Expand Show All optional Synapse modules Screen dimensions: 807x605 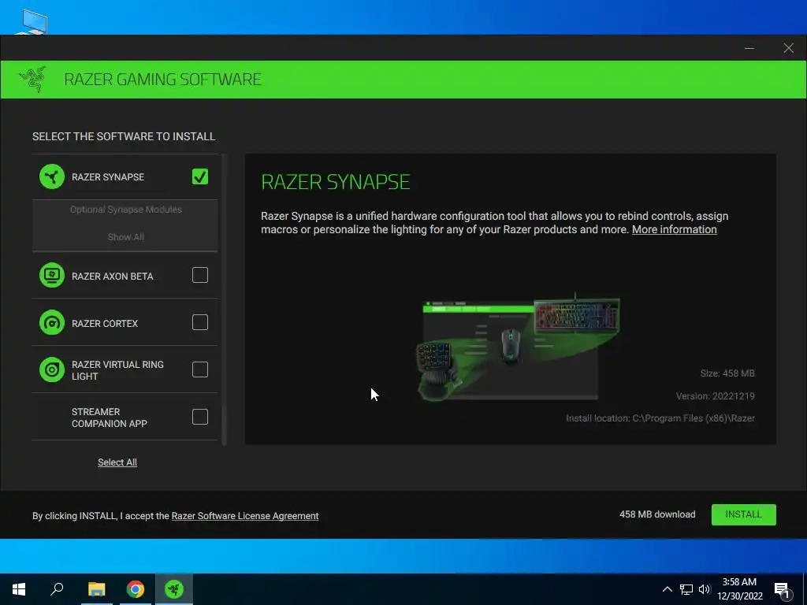[x=125, y=237]
